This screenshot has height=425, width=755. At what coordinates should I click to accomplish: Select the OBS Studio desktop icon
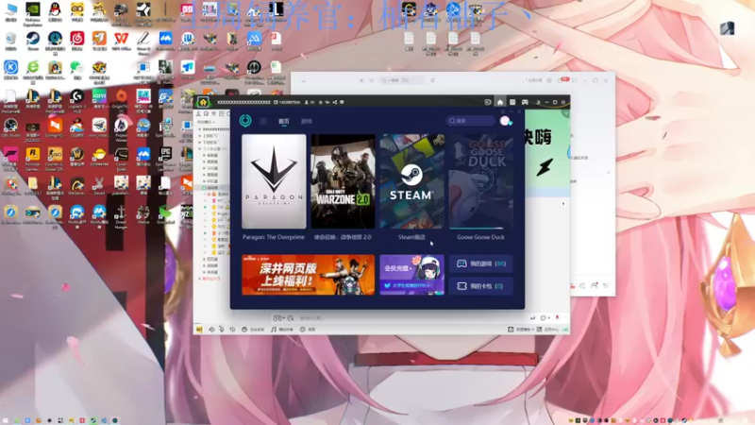(x=10, y=127)
